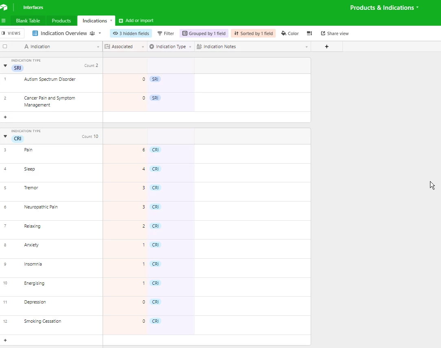Click the Indication Notes long-text icon
This screenshot has height=348, width=441.
coord(199,47)
